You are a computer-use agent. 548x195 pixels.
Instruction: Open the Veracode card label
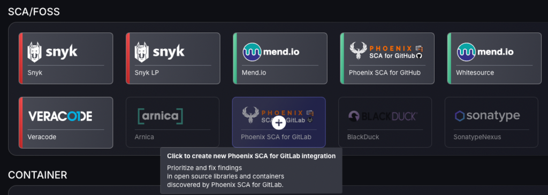tap(42, 137)
